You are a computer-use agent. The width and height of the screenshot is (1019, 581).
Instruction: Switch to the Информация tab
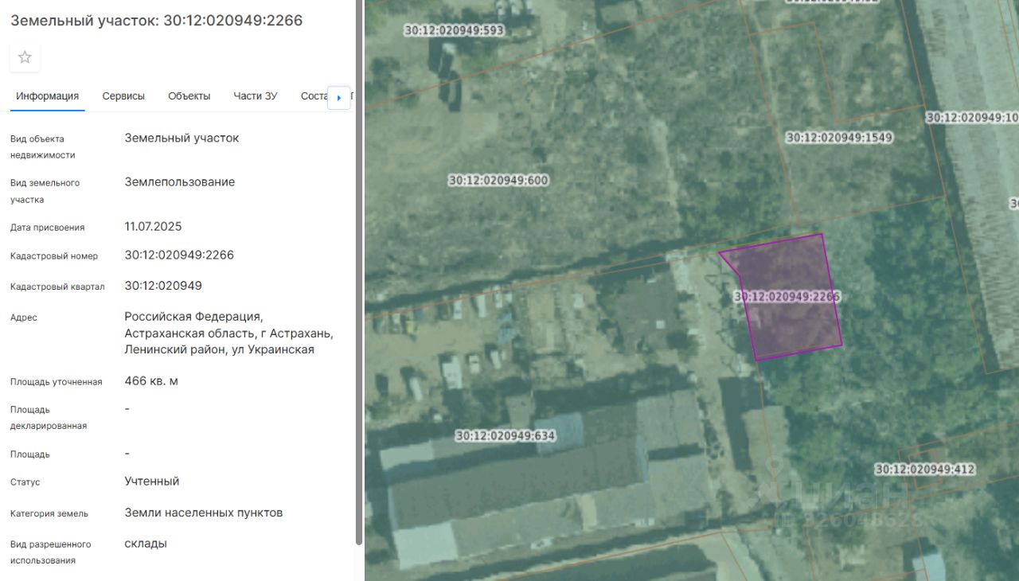tap(48, 96)
